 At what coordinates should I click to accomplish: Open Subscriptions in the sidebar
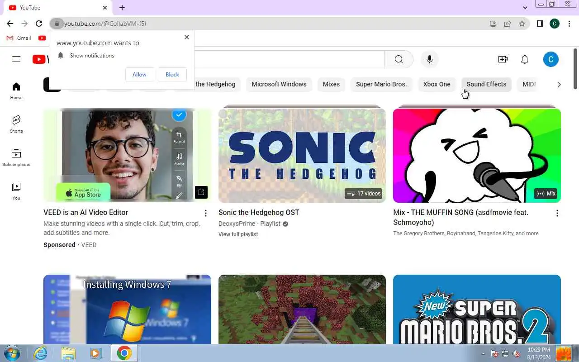[16, 158]
